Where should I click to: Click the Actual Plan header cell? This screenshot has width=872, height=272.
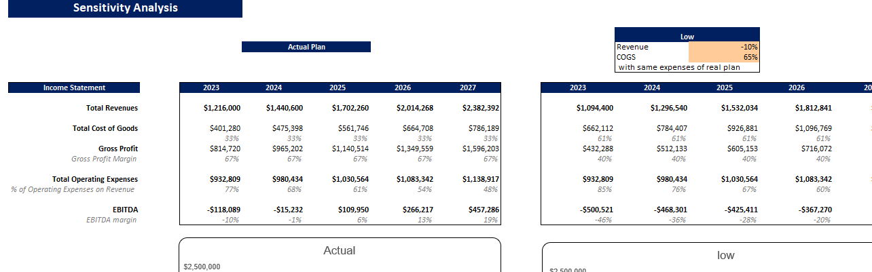pos(306,47)
